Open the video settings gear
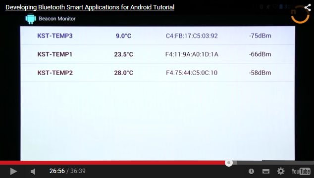Screen dimensions: 315x178 [281, 171]
